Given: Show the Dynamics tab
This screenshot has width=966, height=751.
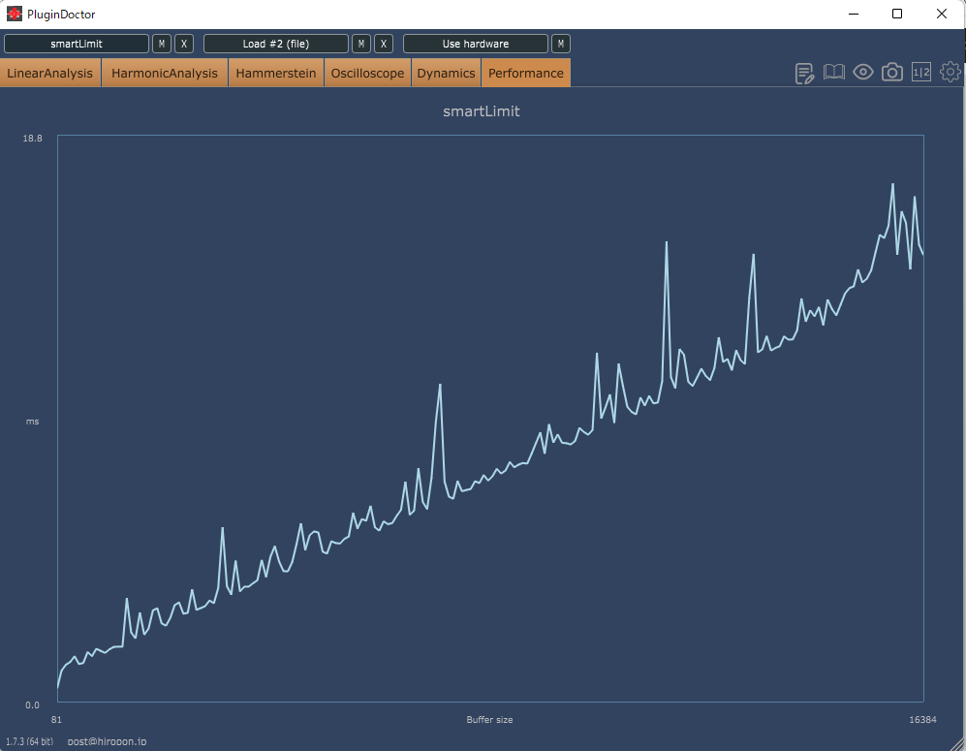Looking at the screenshot, I should point(446,73).
